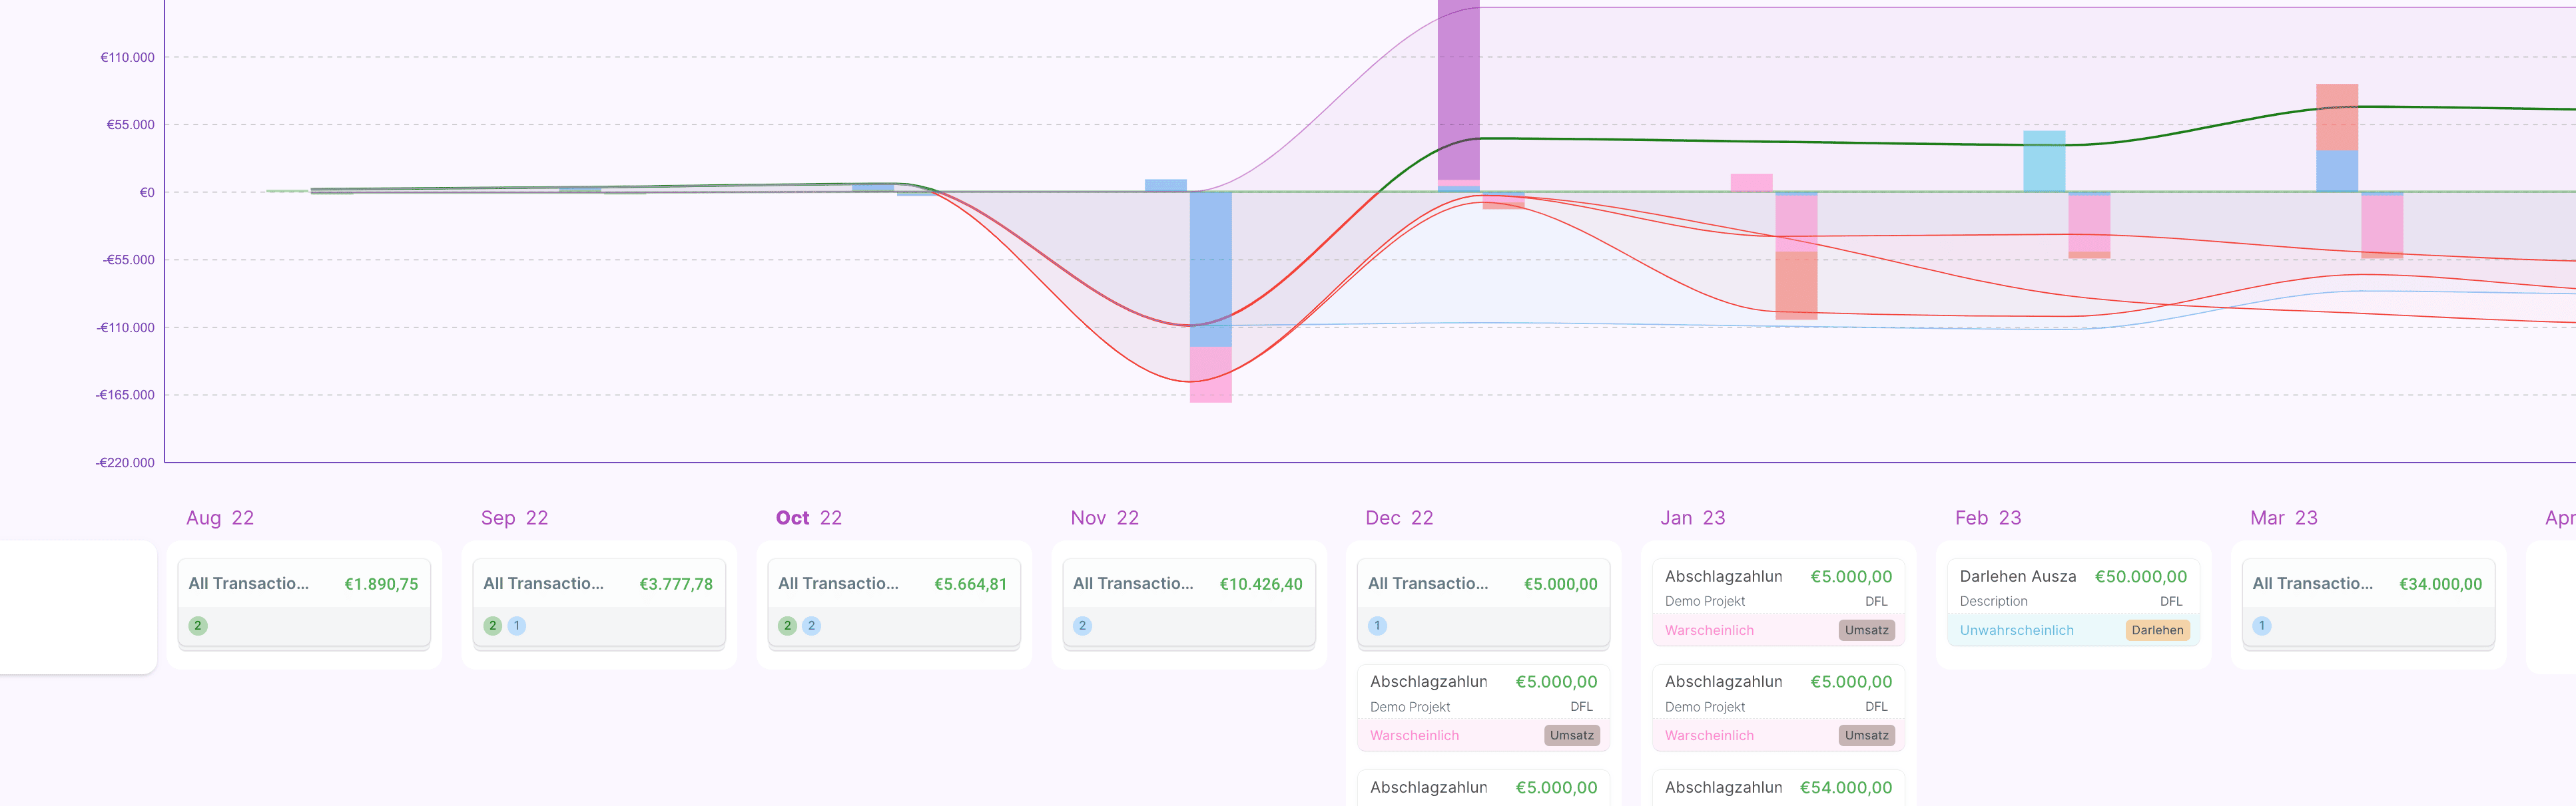
Task: Select the green 2 badge under Oct 22
Action: pyautogui.click(x=787, y=626)
